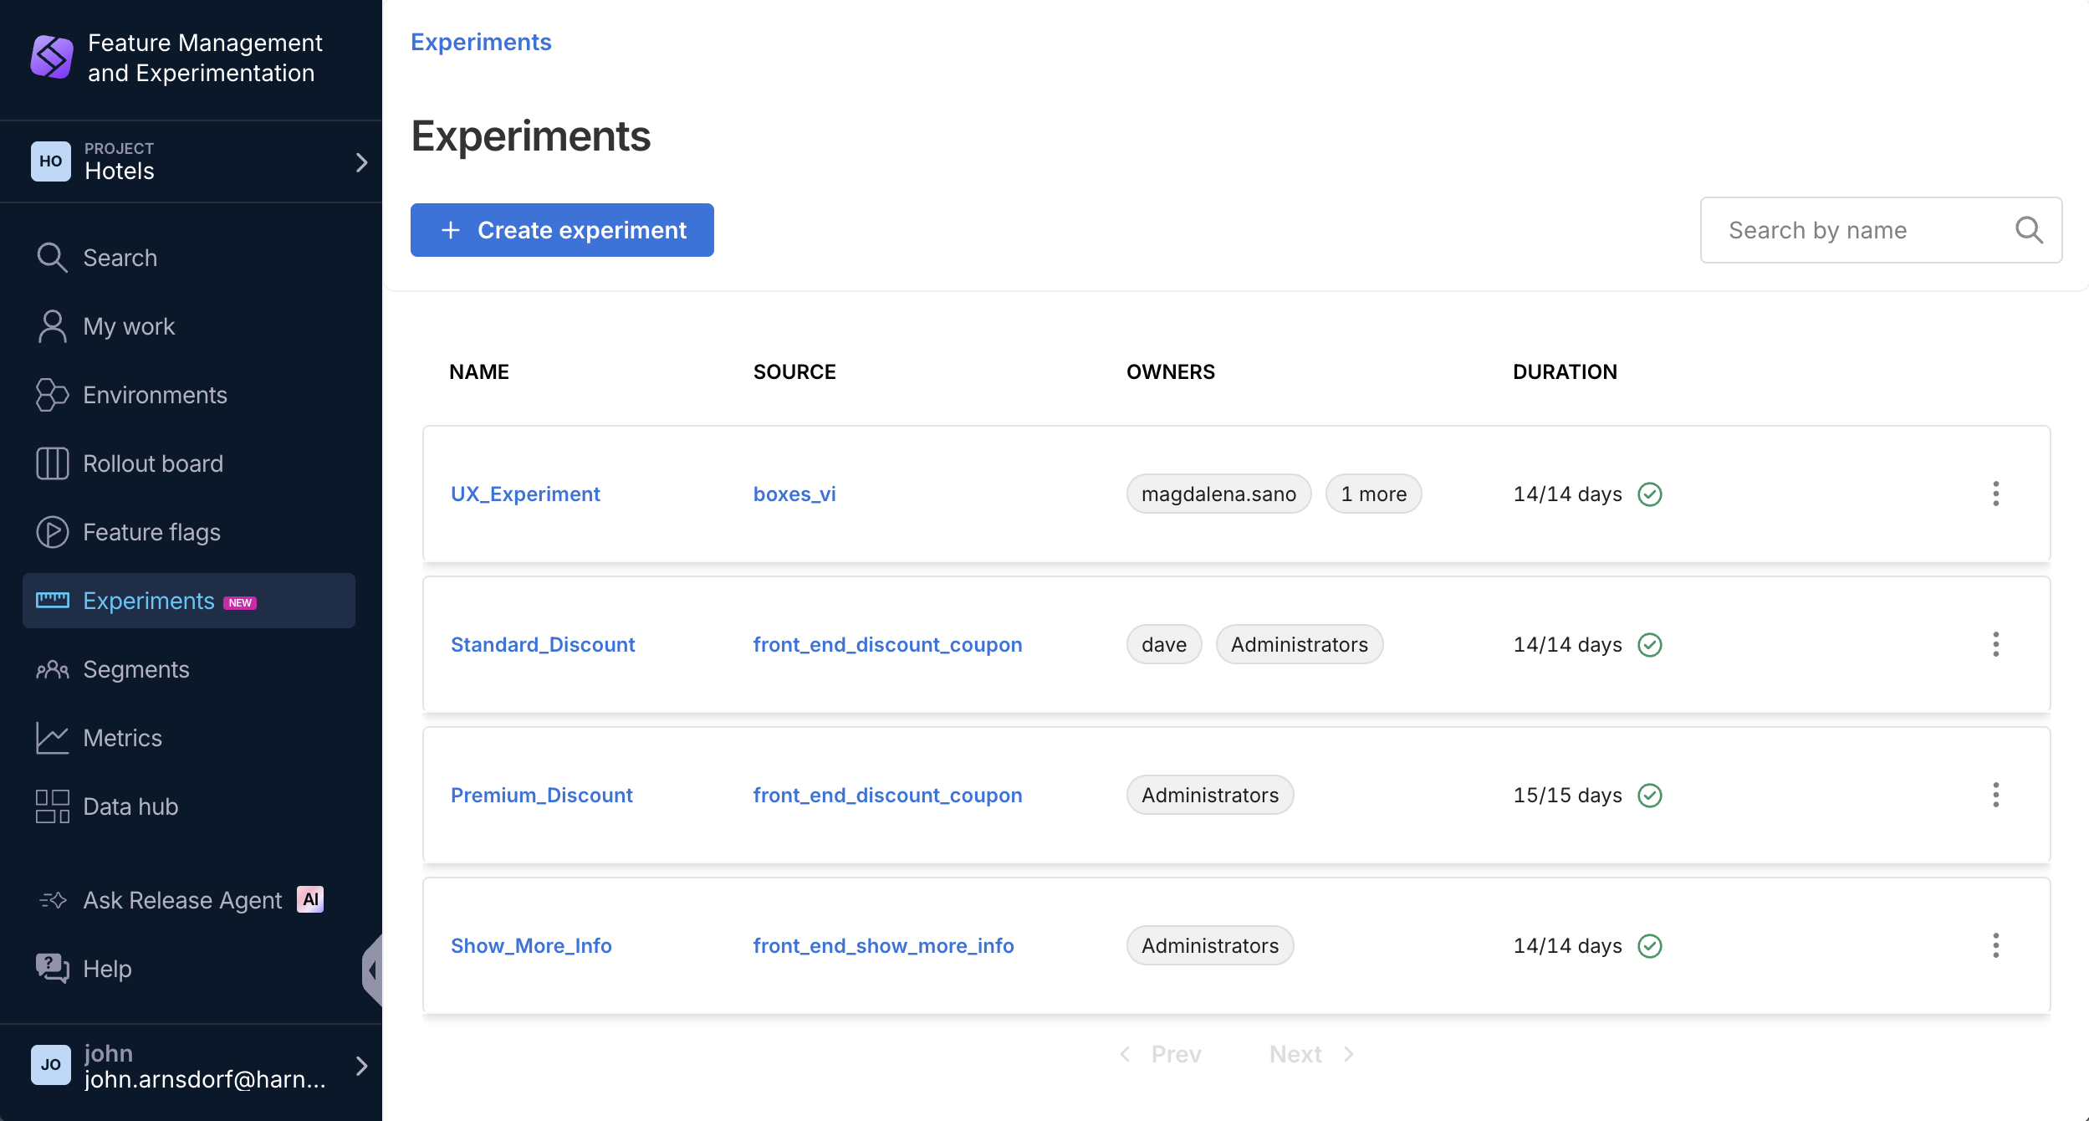Open Ask Release Agent AI assistant

[x=181, y=900]
